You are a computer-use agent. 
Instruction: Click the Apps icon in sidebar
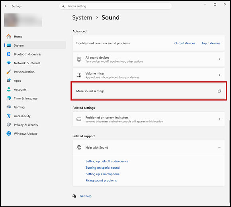tap(9, 81)
